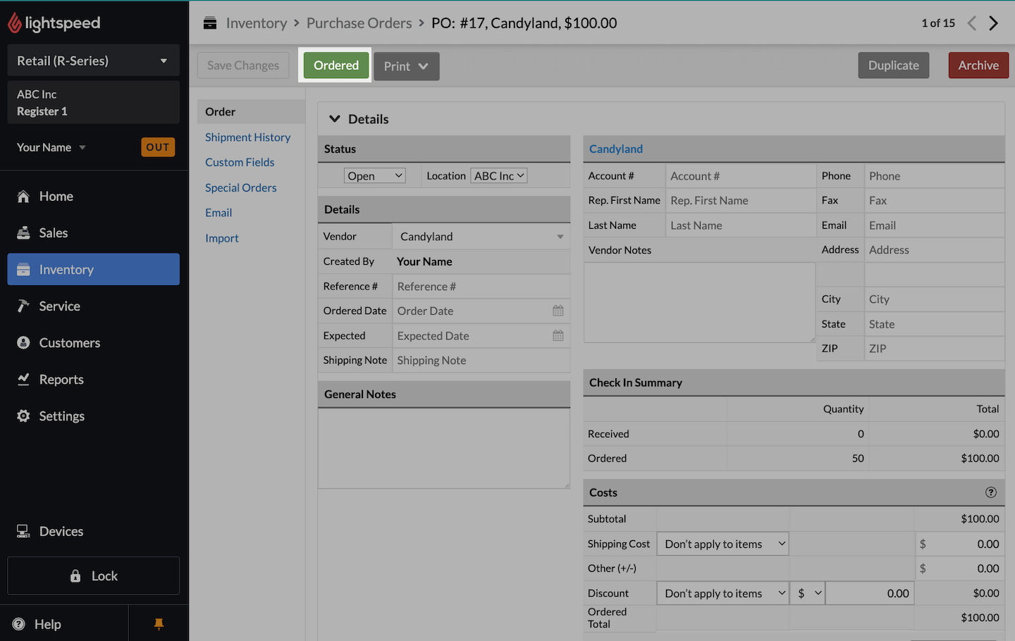Click the red Archive button

(978, 66)
